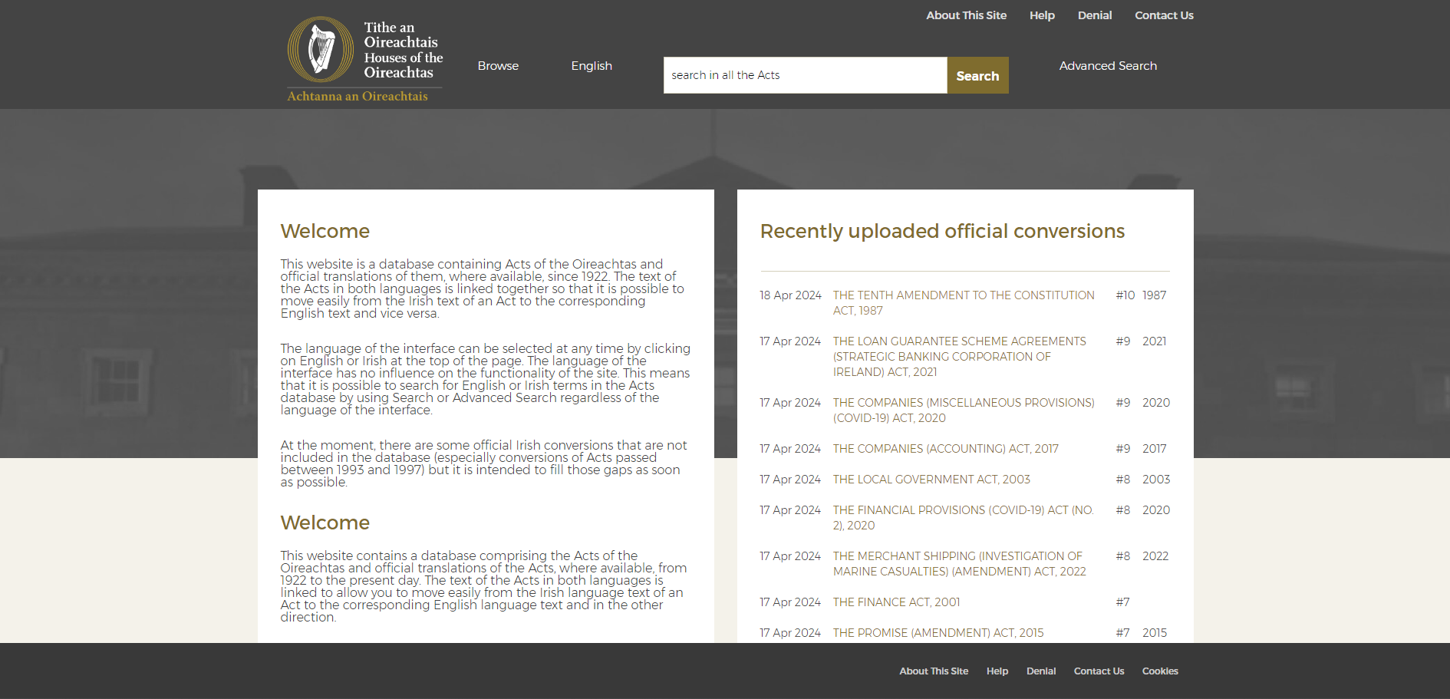The height and width of the screenshot is (699, 1450).
Task: Switch language via English link
Action: 591,66
